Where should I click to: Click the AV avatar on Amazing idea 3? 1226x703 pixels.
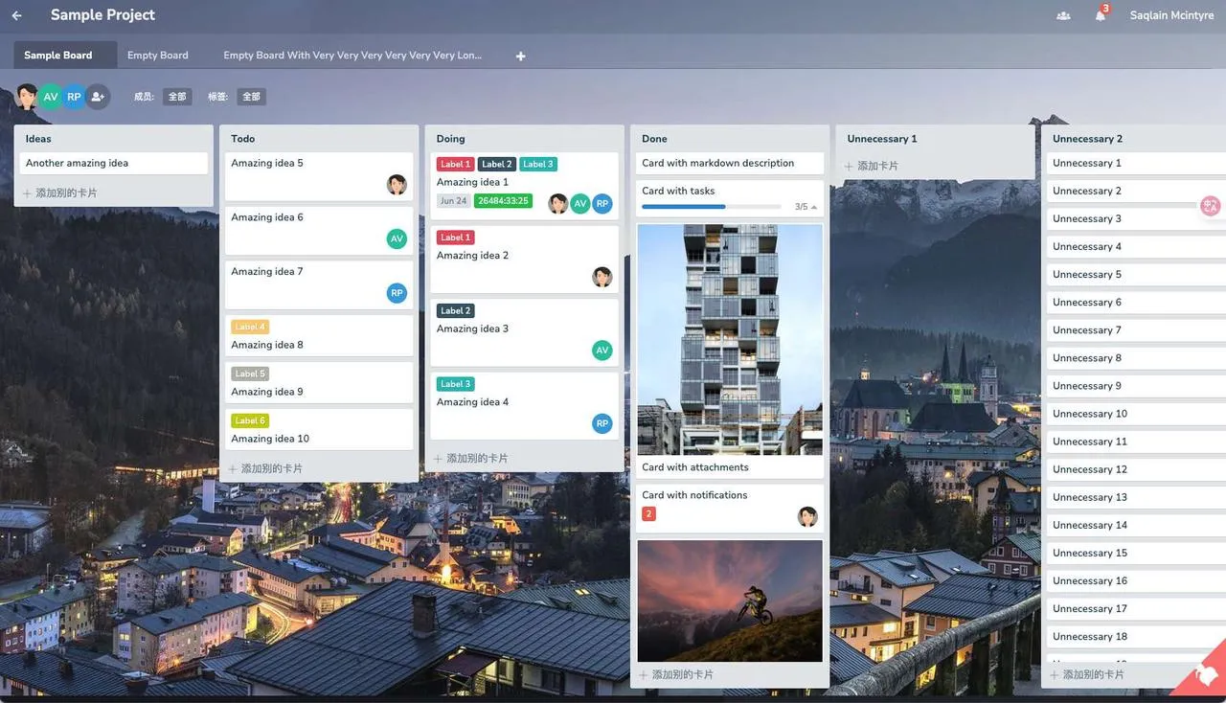[602, 351]
